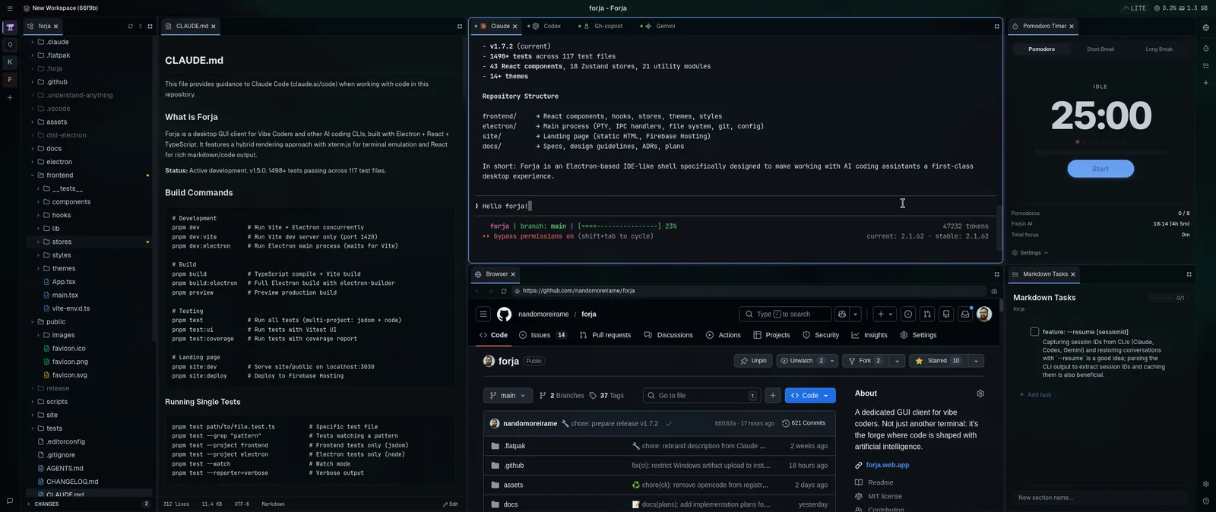
Task: Collapse Pomodoro Settings section
Action: [x=1030, y=253]
